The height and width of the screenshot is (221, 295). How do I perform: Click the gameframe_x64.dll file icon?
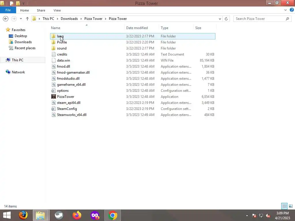tap(54, 84)
